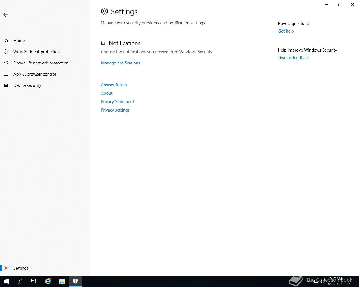Image resolution: width=359 pixels, height=287 pixels.
Task: Click the Firewall & network protection antenna icon
Action: 6,63
